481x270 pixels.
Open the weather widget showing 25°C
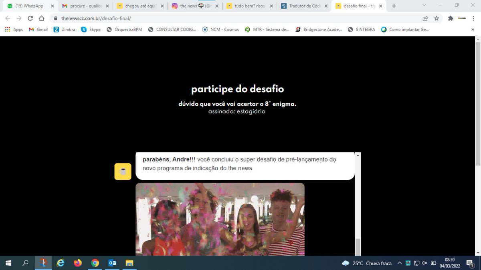(367, 263)
